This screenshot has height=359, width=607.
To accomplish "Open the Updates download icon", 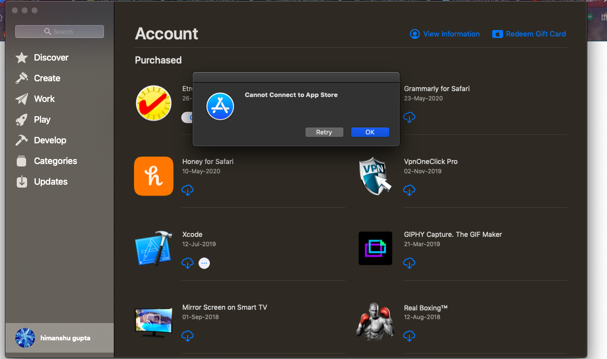I will (22, 182).
